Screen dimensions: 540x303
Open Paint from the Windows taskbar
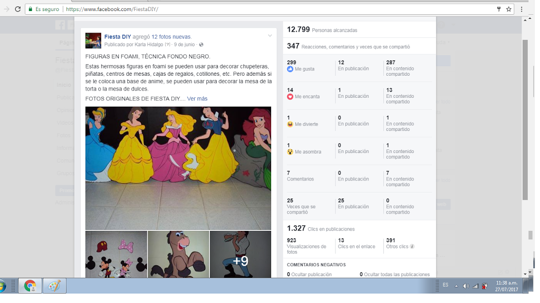point(54,286)
